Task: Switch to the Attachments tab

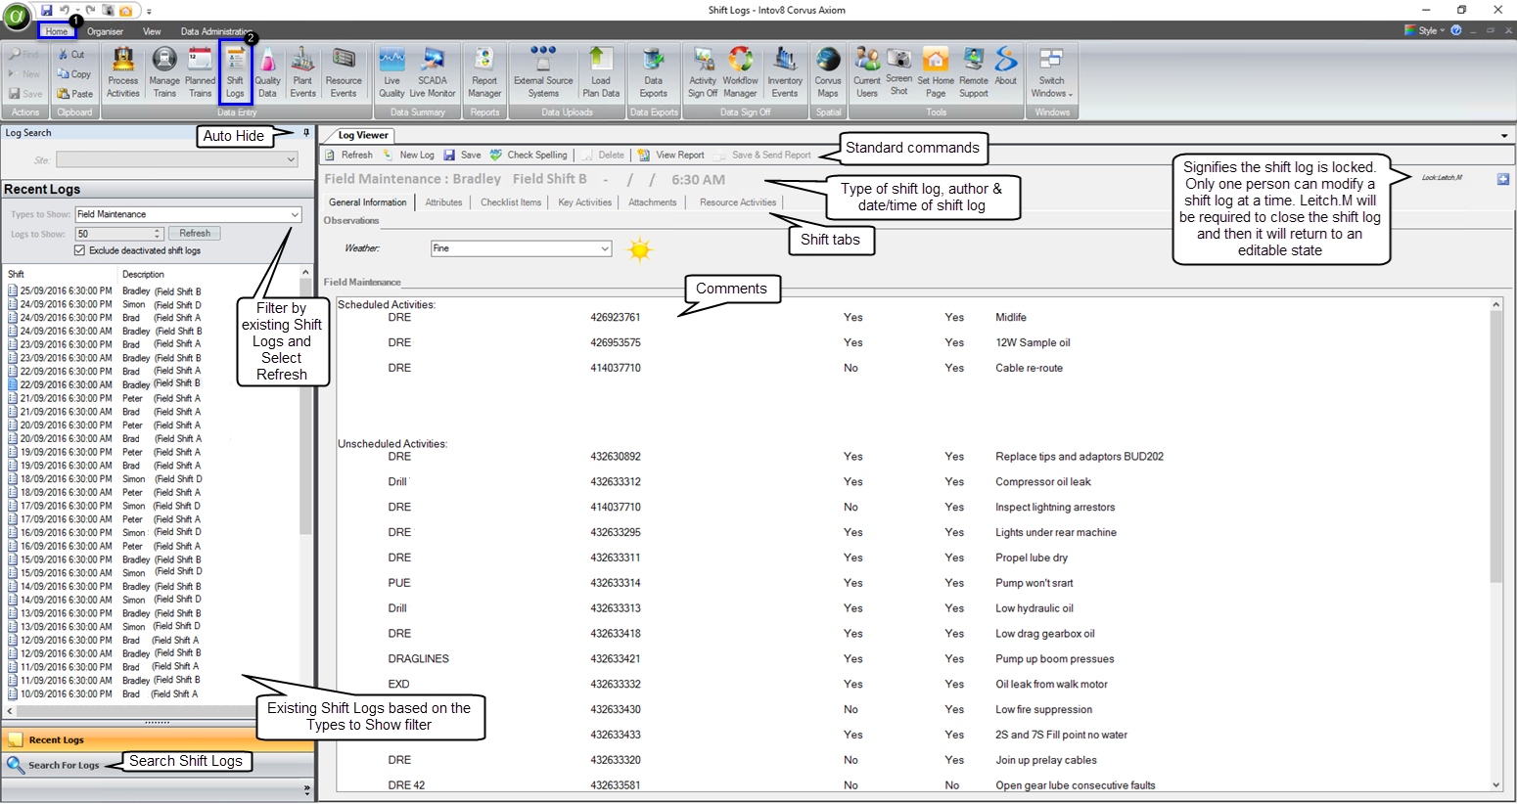Action: tap(652, 202)
